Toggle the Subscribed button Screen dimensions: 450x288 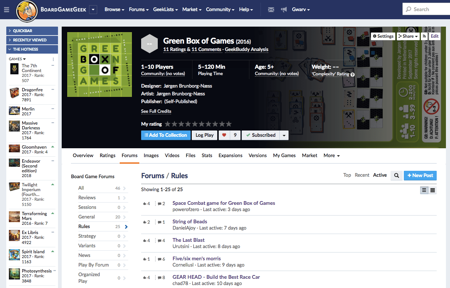[260, 135]
